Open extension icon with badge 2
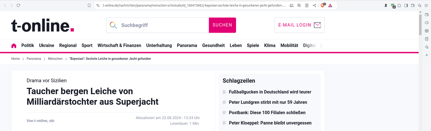This screenshot has width=431, height=131. click(x=393, y=6)
